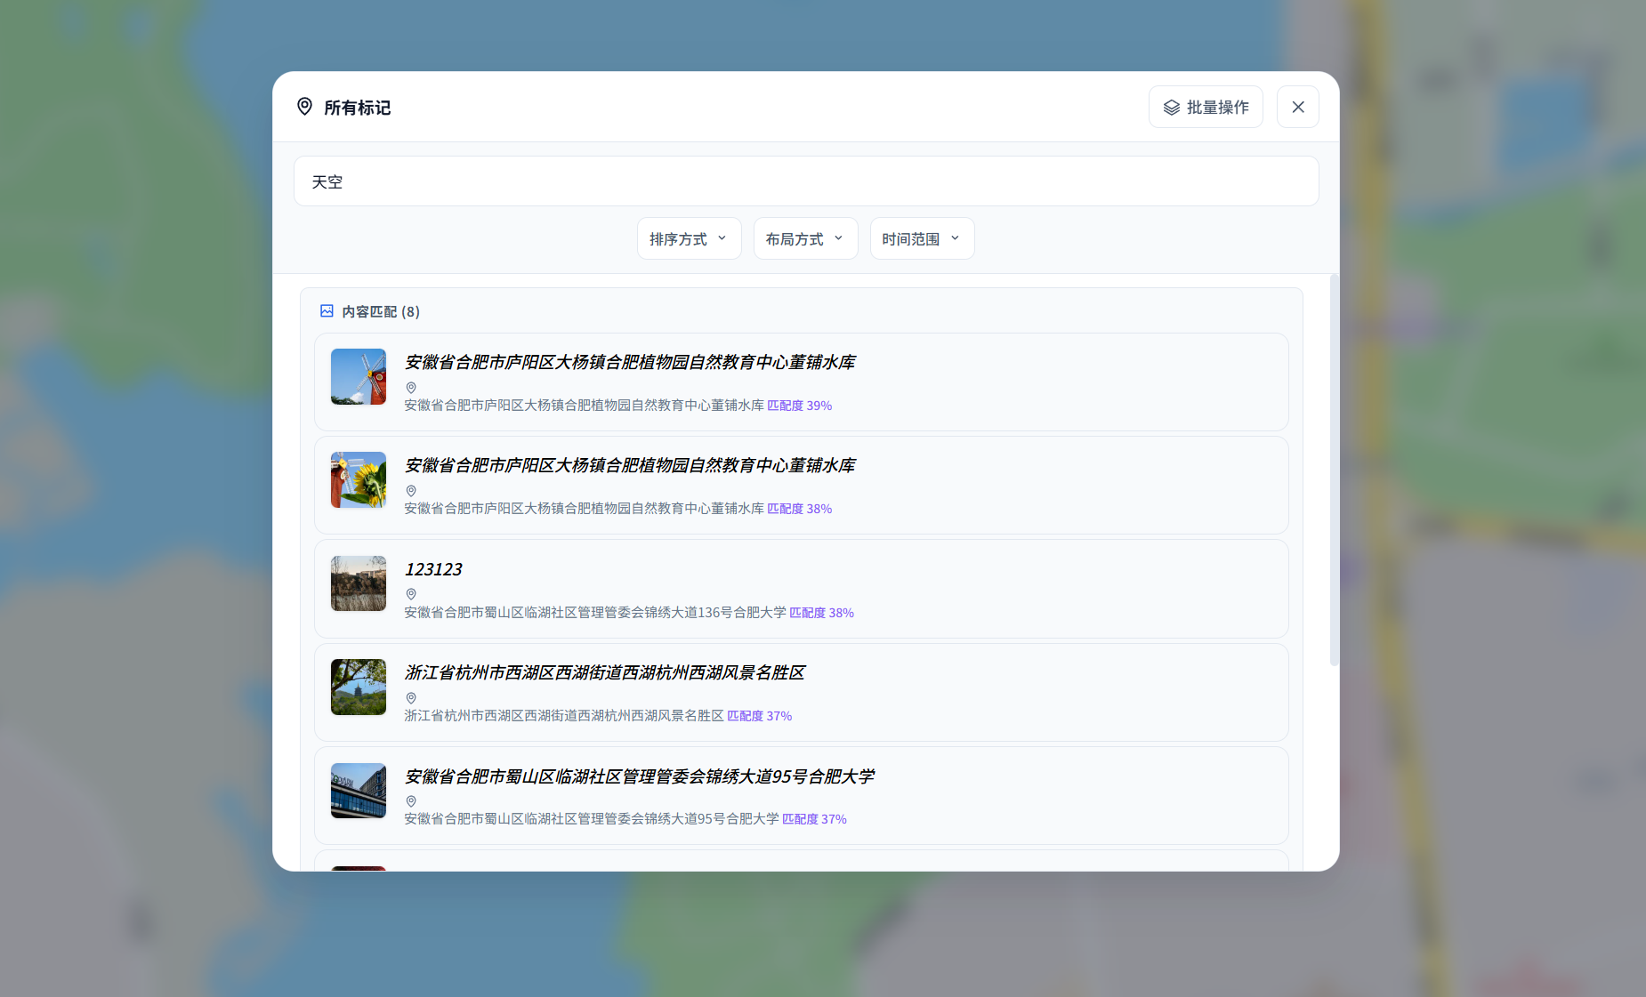Click the location pin in the 123123 card
Screen dimensions: 1646x997
(411, 594)
